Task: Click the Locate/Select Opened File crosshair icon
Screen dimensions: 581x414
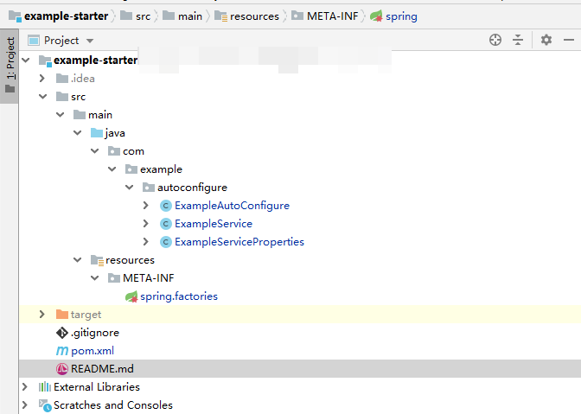Action: click(x=495, y=40)
